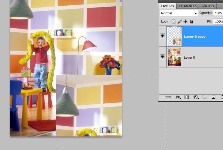Select the Layers tab
Screen dimensions: 223x150
pyautogui.click(x=167, y=6)
